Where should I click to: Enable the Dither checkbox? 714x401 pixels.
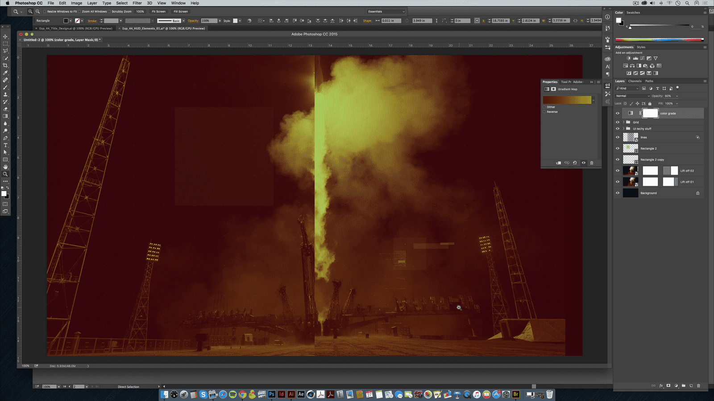(x=544, y=107)
